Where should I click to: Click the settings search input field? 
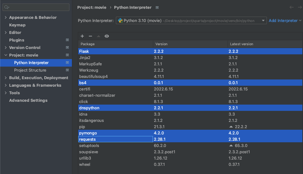coord(36,7)
